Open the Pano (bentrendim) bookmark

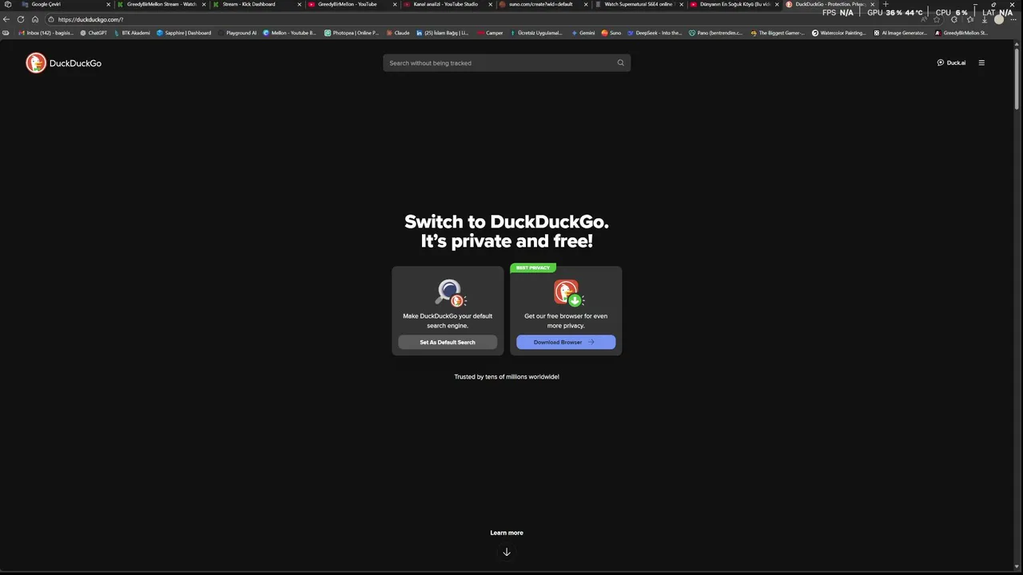[716, 34]
